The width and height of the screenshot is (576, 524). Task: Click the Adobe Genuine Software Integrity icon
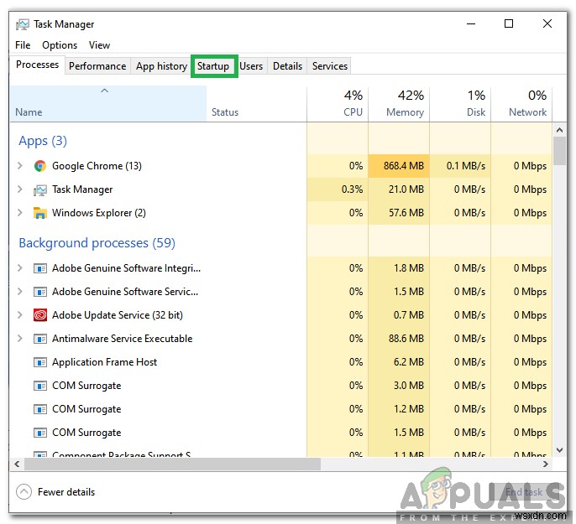(40, 268)
